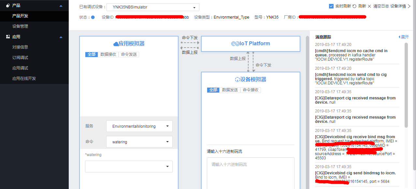Toggle the 实时刷新 checkbox
416x189 pixels.
click(331, 6)
